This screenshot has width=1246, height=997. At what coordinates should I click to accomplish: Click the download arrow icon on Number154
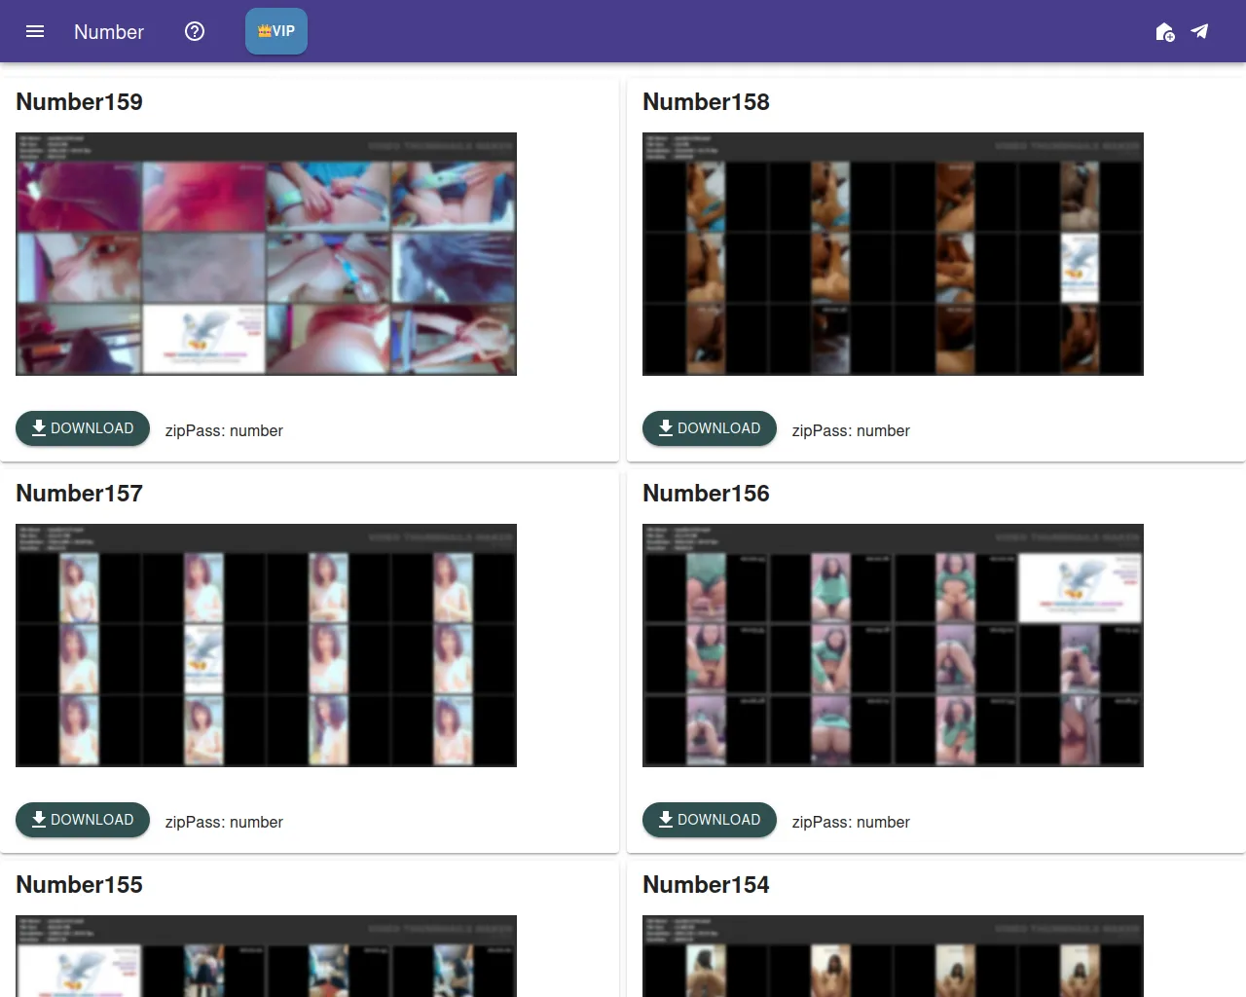[665, 993]
